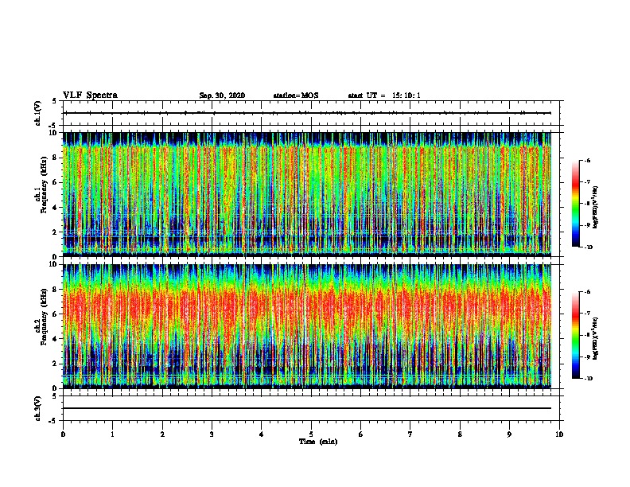Click the ch.3(V) axis label
The height and width of the screenshot is (487, 630).
click(37, 408)
